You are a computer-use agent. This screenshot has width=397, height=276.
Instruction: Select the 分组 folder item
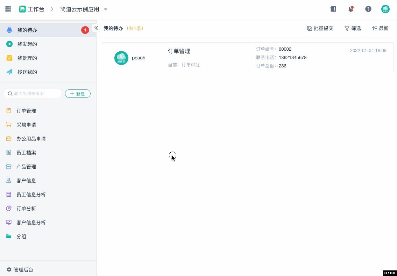click(x=21, y=236)
